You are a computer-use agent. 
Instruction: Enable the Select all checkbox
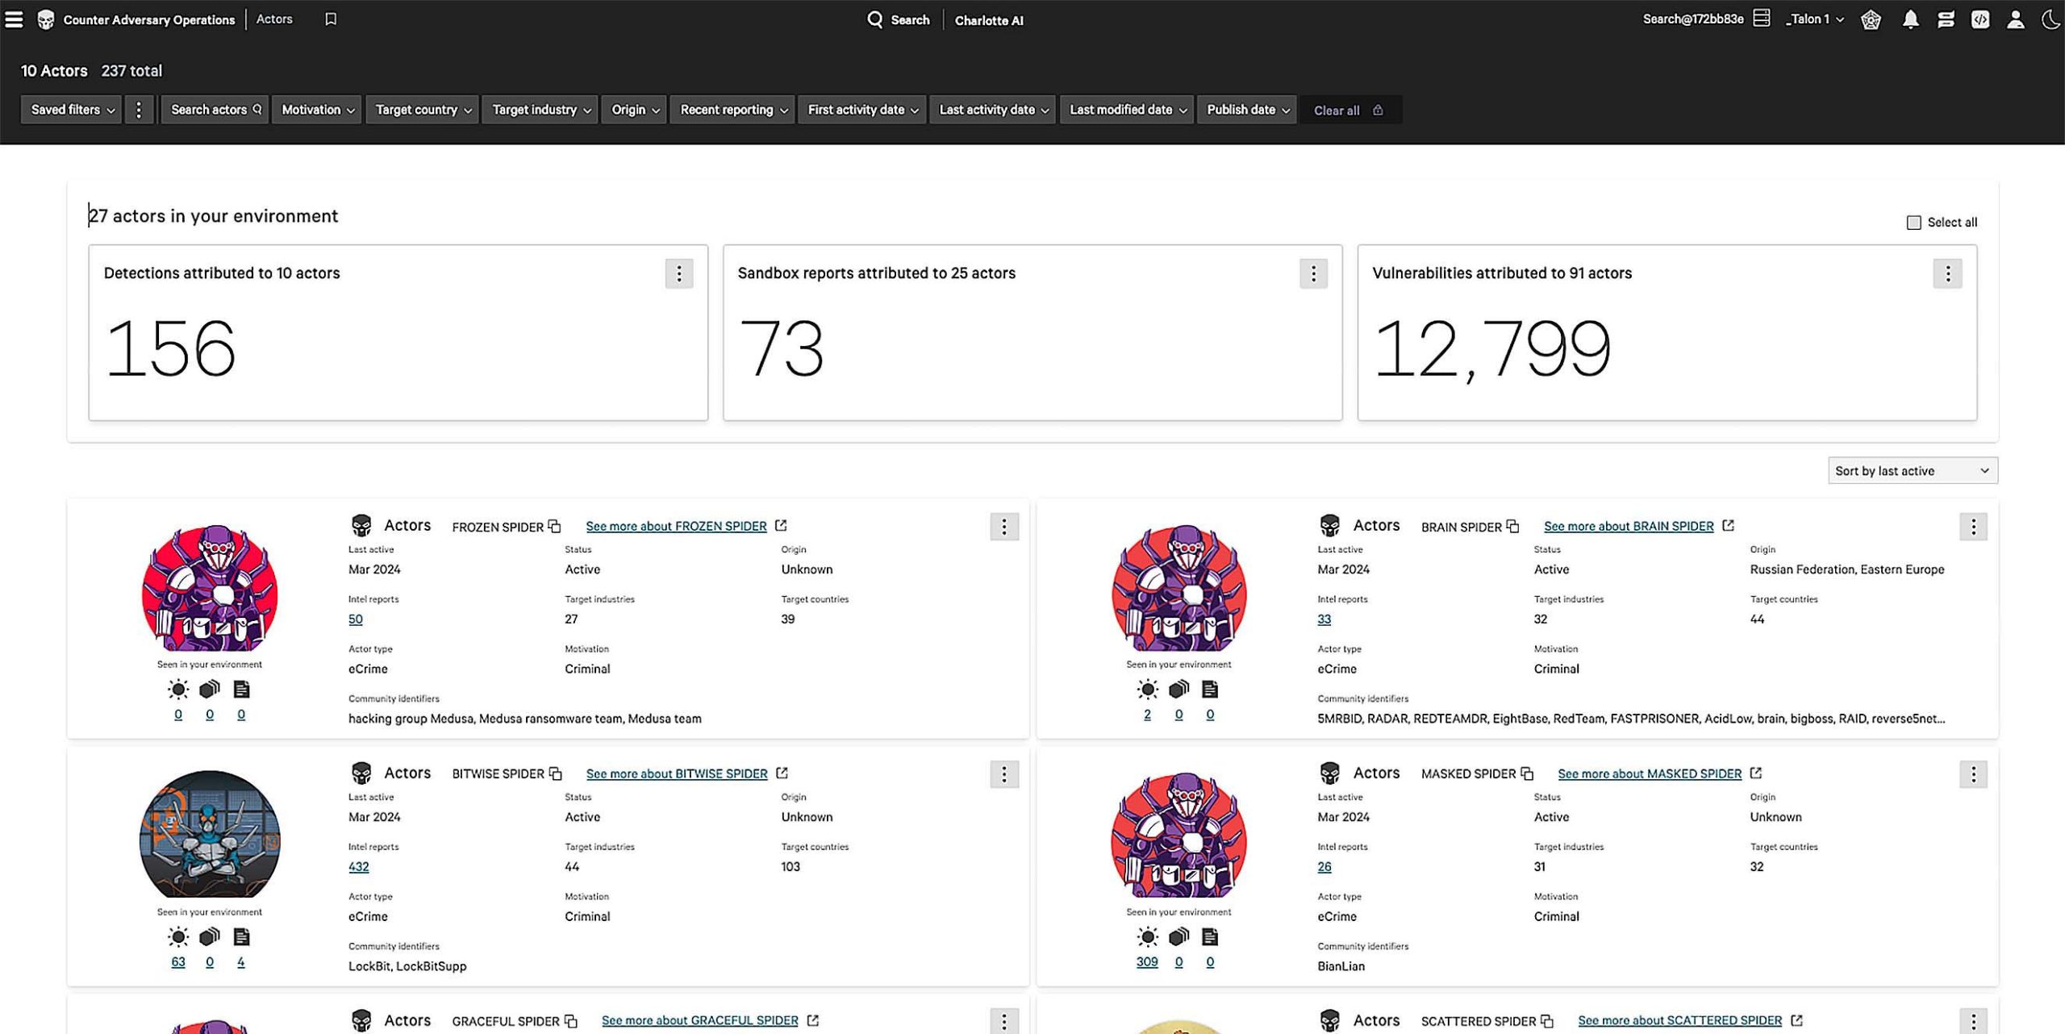click(x=1913, y=221)
